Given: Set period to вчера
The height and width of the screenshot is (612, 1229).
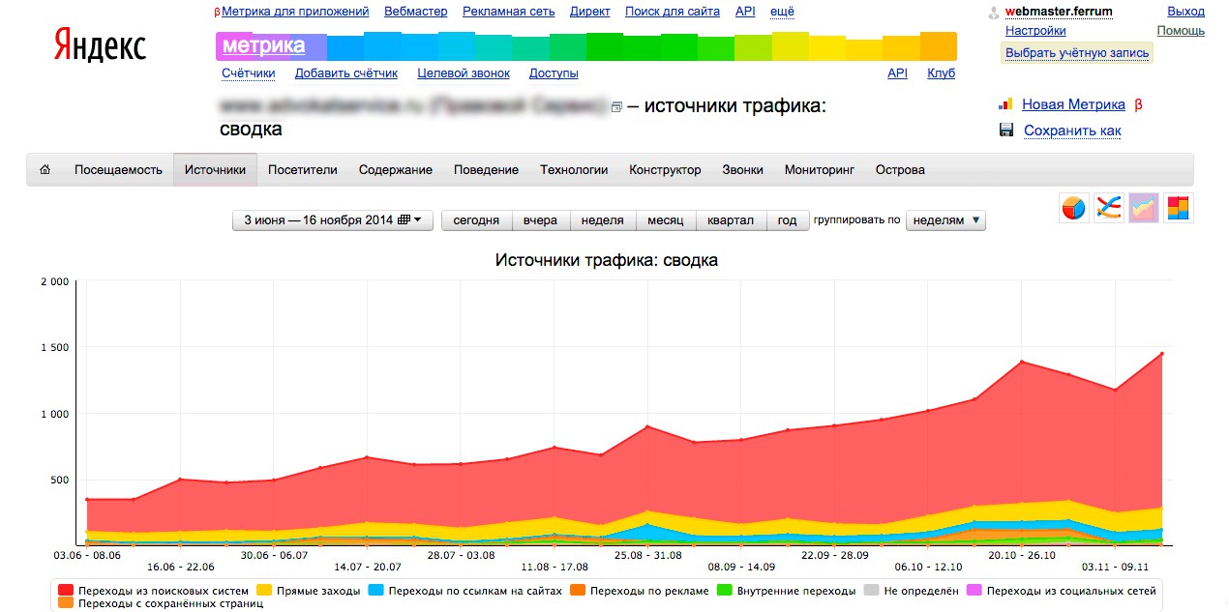Looking at the screenshot, I should [540, 220].
